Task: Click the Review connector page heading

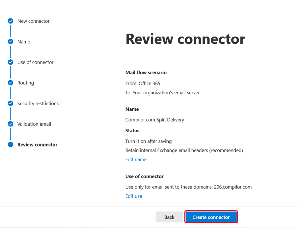Action: (x=185, y=39)
